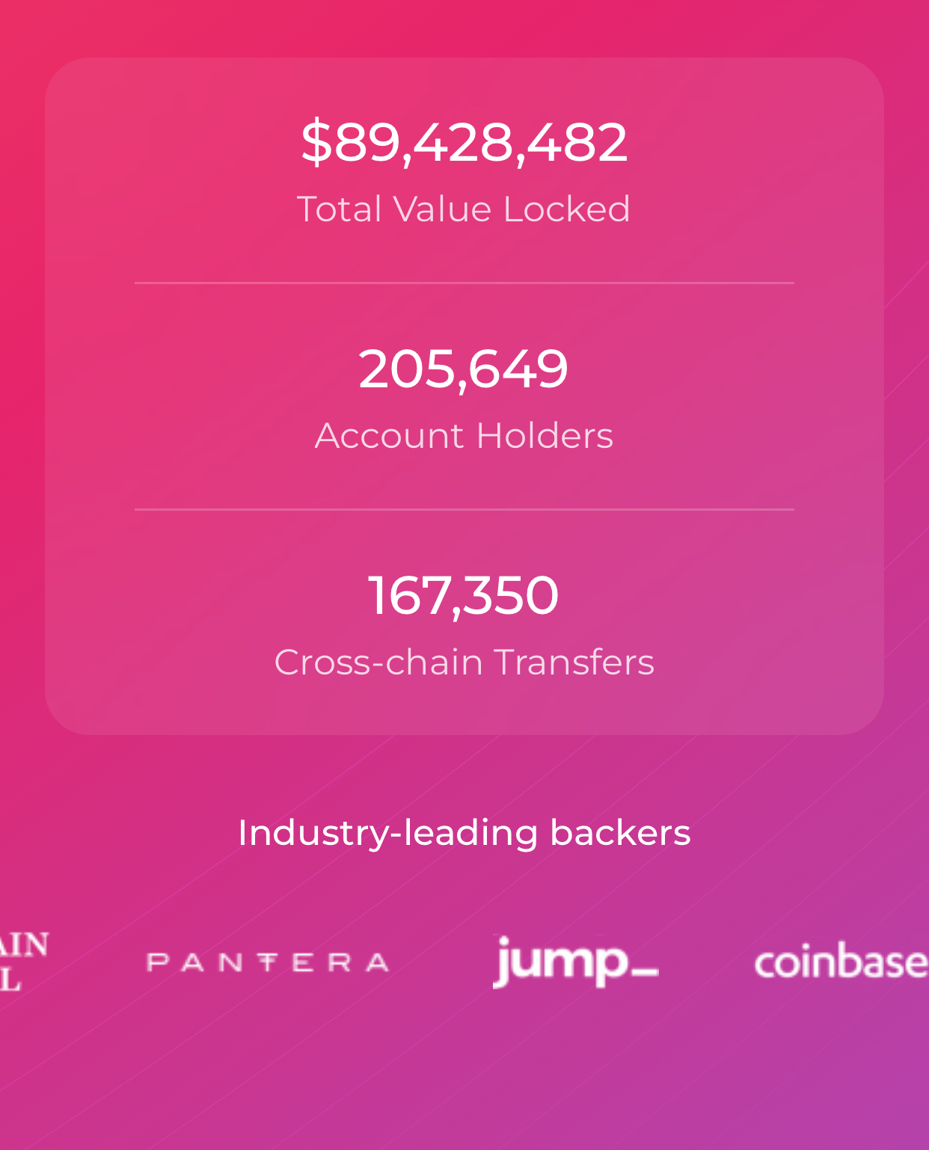Image resolution: width=929 pixels, height=1150 pixels.
Task: Tap the word "Locked" in the first stat
Action: (x=566, y=209)
